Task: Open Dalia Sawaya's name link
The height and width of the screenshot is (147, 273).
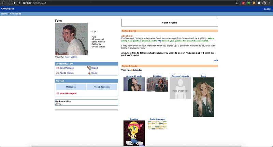Action: (x=157, y=119)
